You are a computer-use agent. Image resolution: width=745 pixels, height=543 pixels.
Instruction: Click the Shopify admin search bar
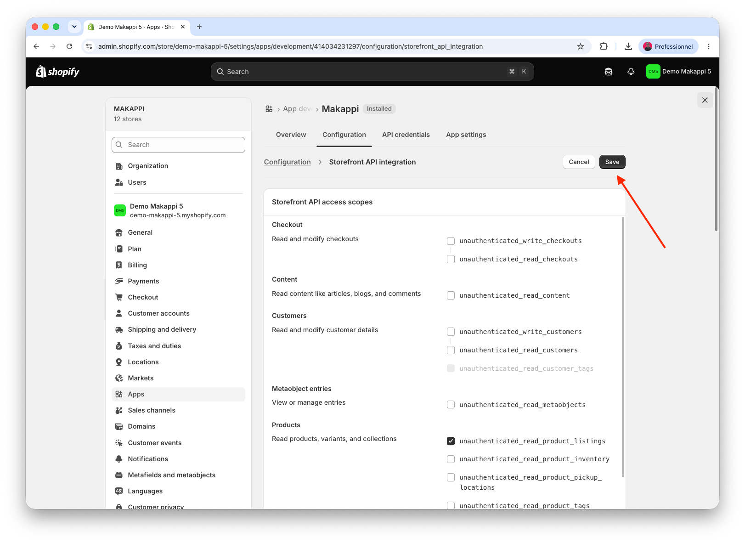(372, 72)
